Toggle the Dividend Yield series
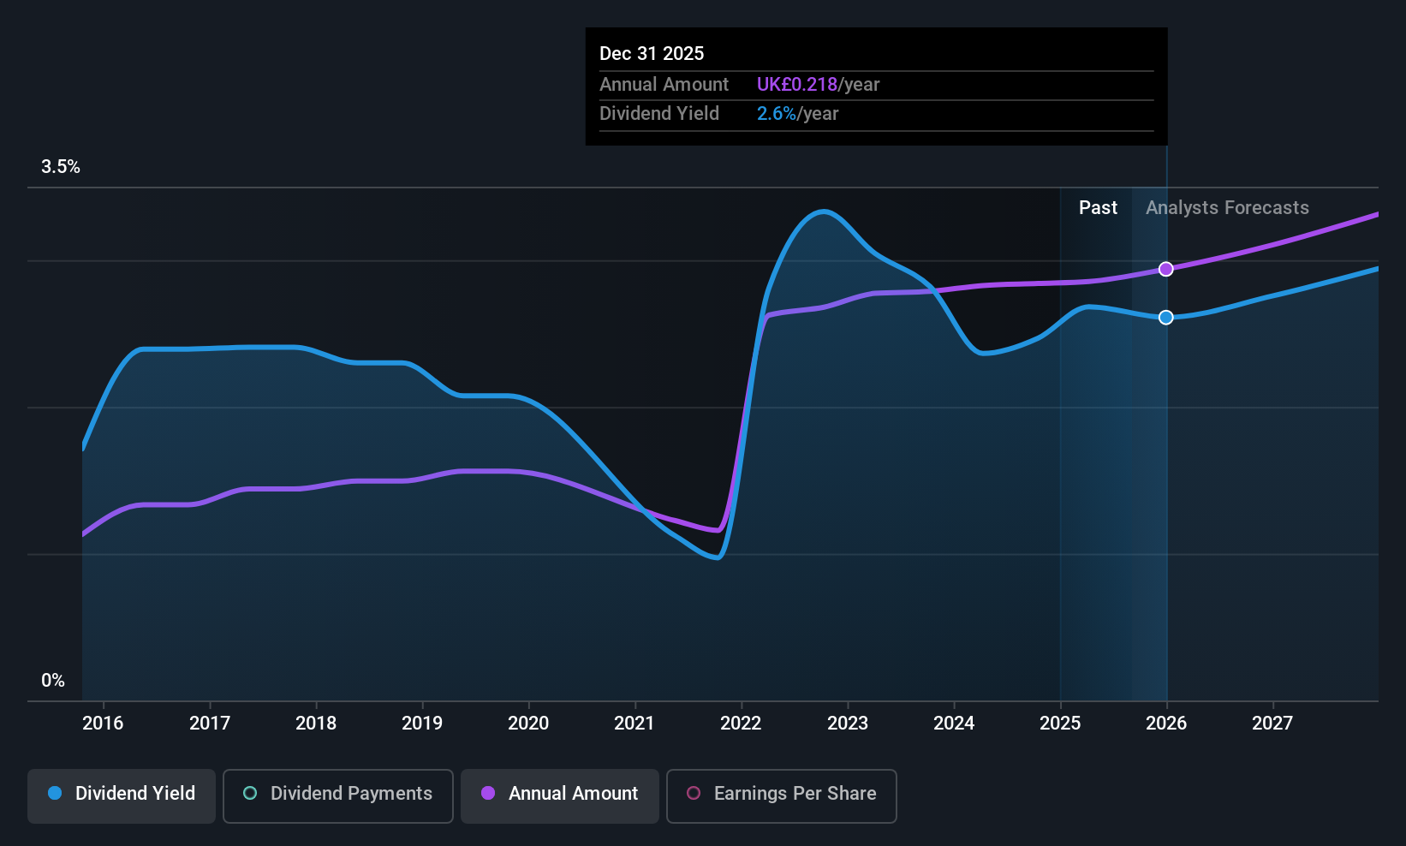This screenshot has width=1406, height=846. click(x=122, y=795)
